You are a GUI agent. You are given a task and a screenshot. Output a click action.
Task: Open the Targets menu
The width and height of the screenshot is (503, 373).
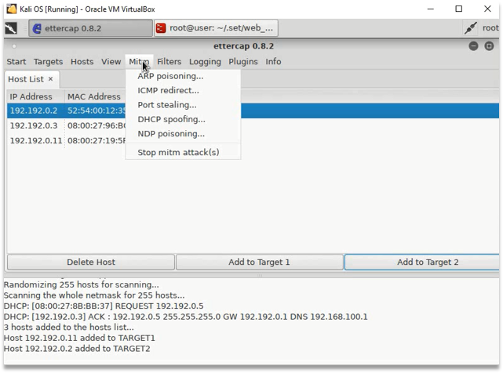click(x=48, y=62)
